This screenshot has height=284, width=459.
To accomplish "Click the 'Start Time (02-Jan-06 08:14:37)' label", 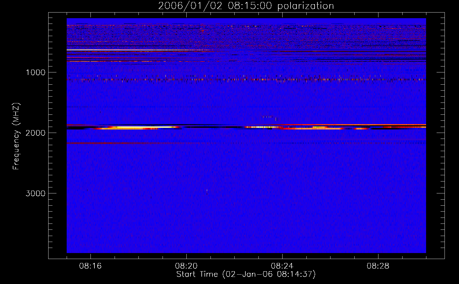I will pyautogui.click(x=246, y=274).
